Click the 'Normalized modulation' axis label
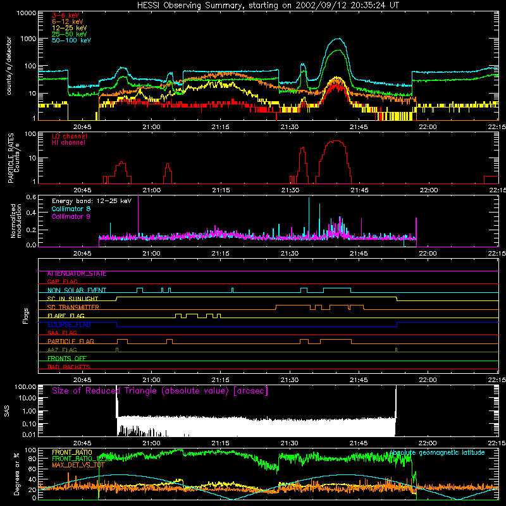The width and height of the screenshot is (506, 506). coord(16,221)
